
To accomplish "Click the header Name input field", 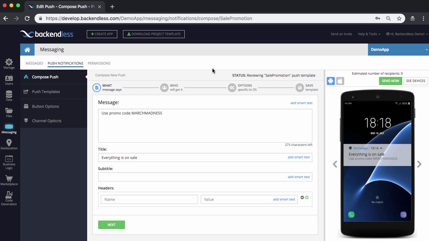I will click(x=149, y=199).
